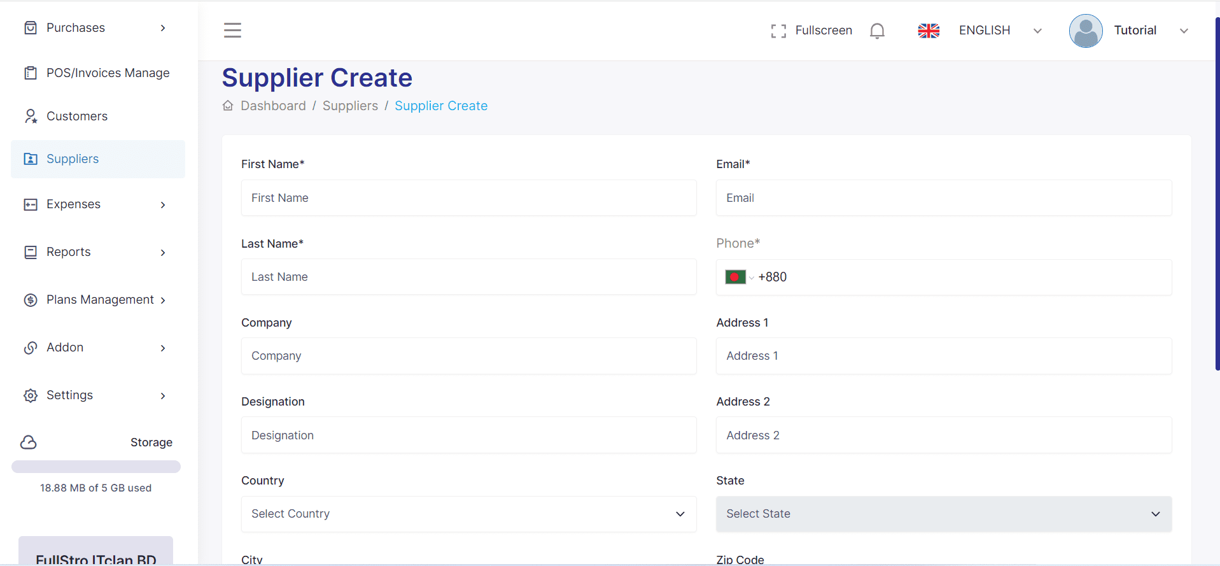Screen dimensions: 1220x566
Task: Click the hamburger menu icon
Action: point(232,30)
